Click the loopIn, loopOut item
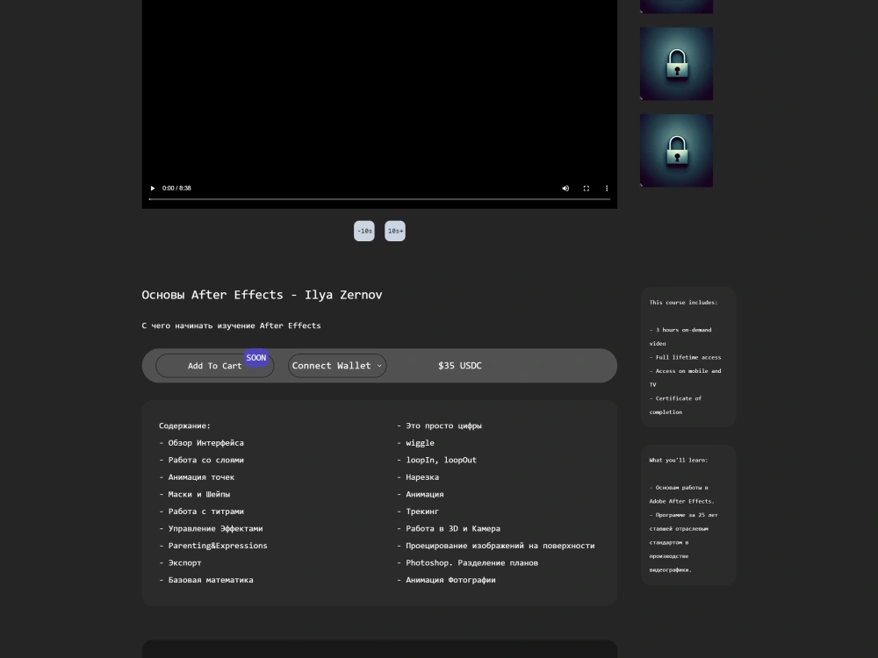 coord(436,460)
